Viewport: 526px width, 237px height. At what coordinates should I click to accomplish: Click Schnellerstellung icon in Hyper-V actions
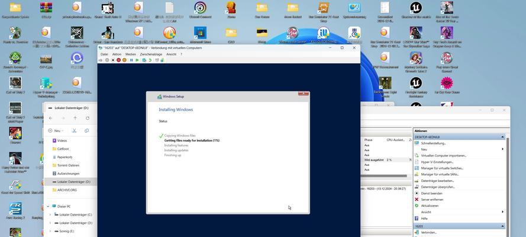pos(417,143)
